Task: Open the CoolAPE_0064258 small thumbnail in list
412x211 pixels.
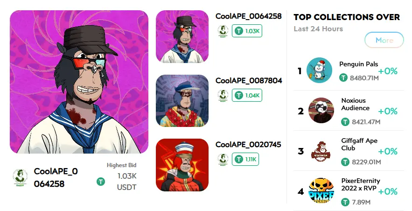Action: [x=182, y=36]
